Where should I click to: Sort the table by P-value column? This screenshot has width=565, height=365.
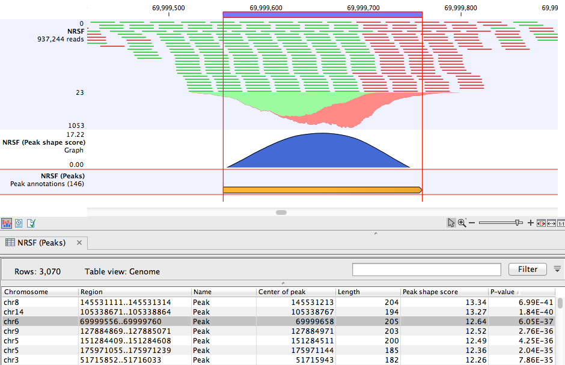[x=502, y=292]
